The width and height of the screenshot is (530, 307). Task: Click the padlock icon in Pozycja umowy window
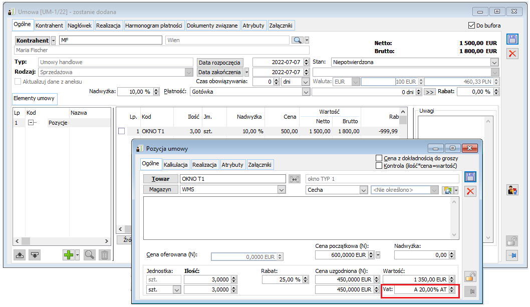pos(470,277)
